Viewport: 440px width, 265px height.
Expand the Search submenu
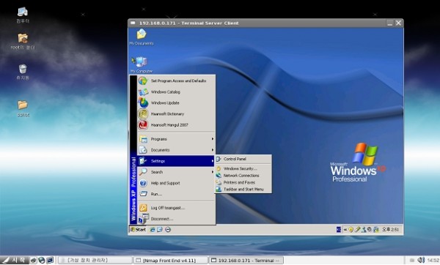point(176,172)
